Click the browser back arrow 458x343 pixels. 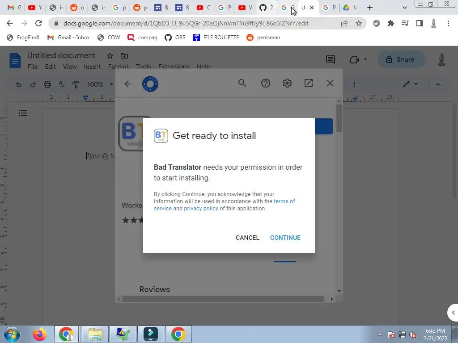[10, 23]
